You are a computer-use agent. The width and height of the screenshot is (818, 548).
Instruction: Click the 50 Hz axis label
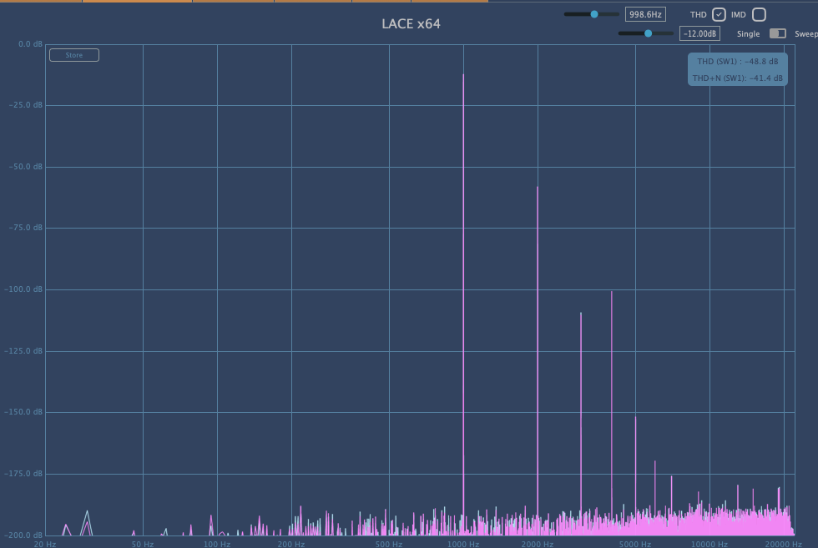[143, 545]
